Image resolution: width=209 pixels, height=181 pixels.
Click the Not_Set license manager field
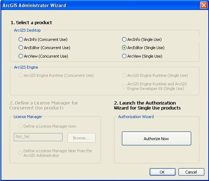tap(38, 137)
